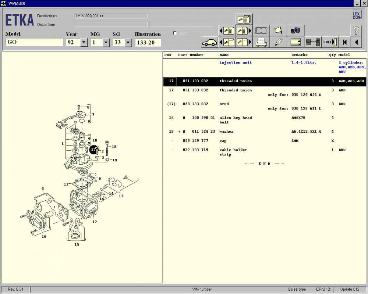Viewport: 368px width, 294px height.
Task: Click callout 7 in the diagram
Action: (93, 114)
